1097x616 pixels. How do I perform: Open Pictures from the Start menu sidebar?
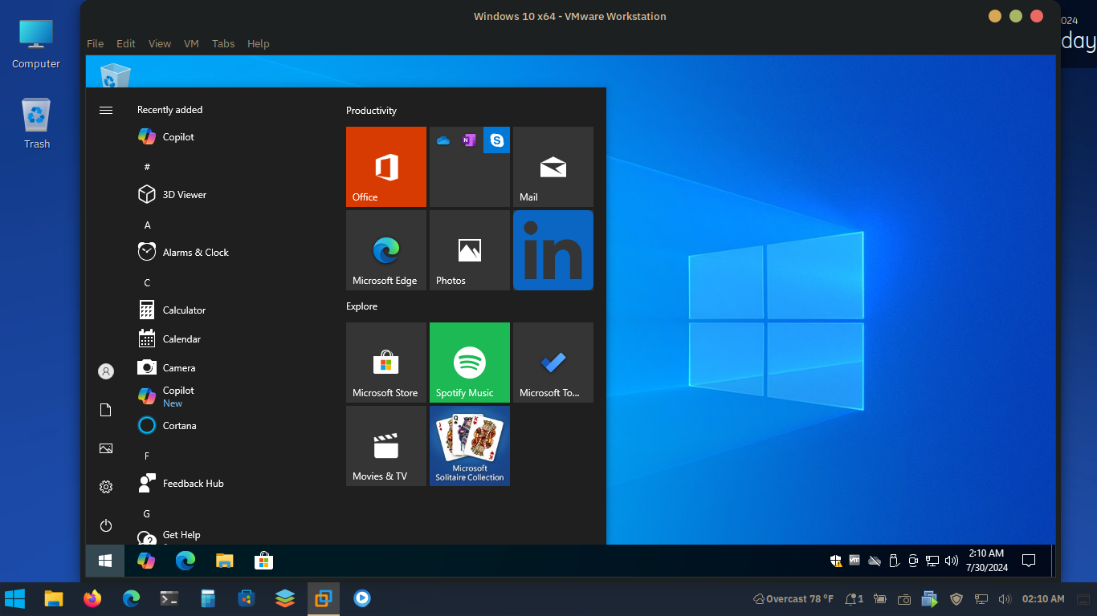106,448
